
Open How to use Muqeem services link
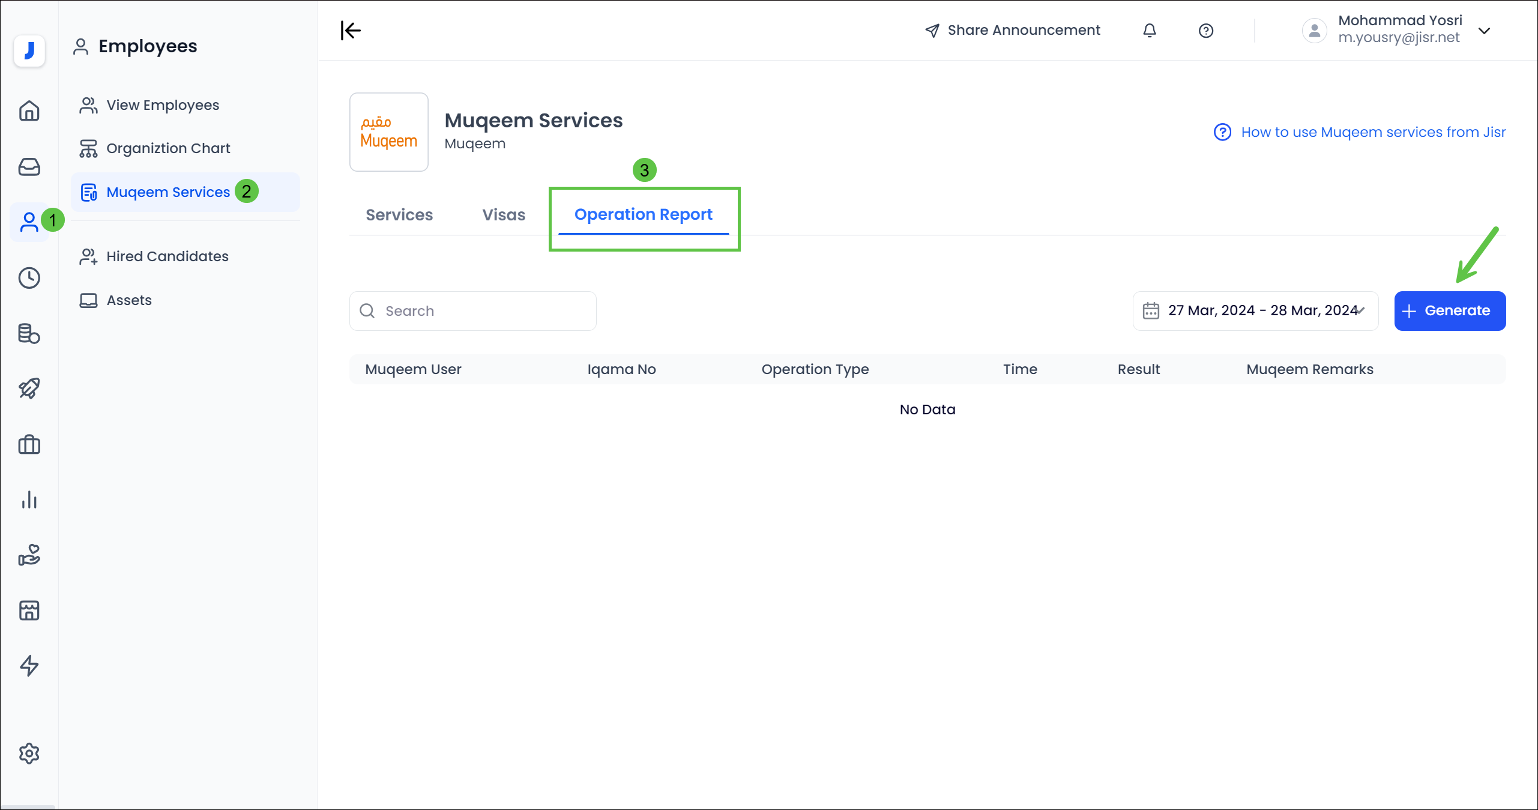pyautogui.click(x=1372, y=132)
